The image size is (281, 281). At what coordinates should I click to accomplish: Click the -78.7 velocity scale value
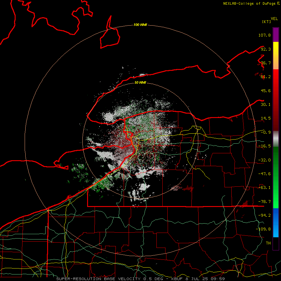pyautogui.click(x=264, y=202)
